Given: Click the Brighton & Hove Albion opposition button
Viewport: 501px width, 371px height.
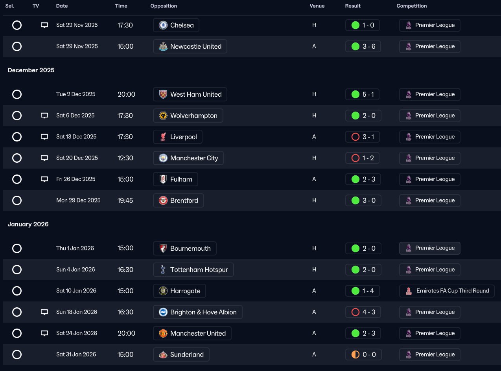Looking at the screenshot, I should [x=198, y=312].
